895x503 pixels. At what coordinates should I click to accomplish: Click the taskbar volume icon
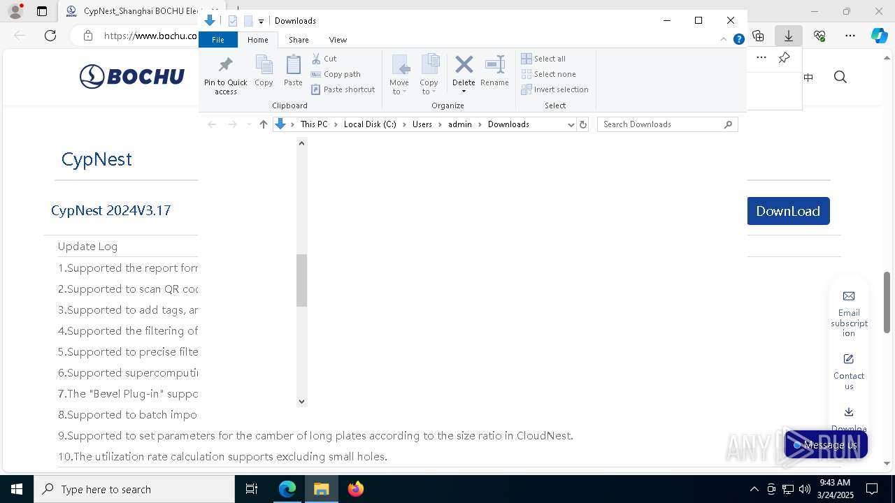(805, 489)
